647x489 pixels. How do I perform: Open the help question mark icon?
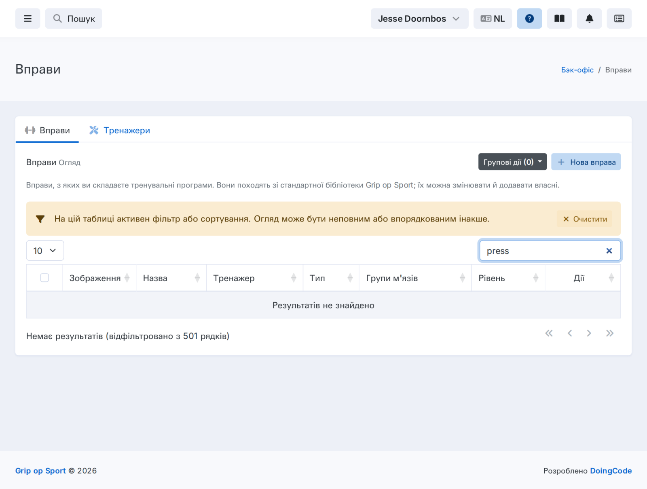[x=529, y=19]
